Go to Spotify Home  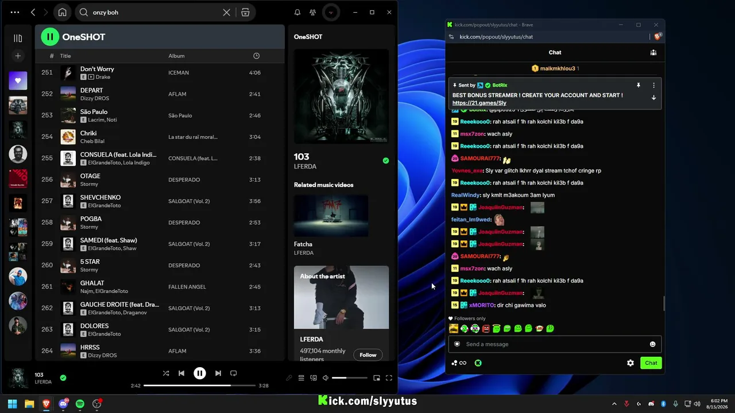(62, 12)
